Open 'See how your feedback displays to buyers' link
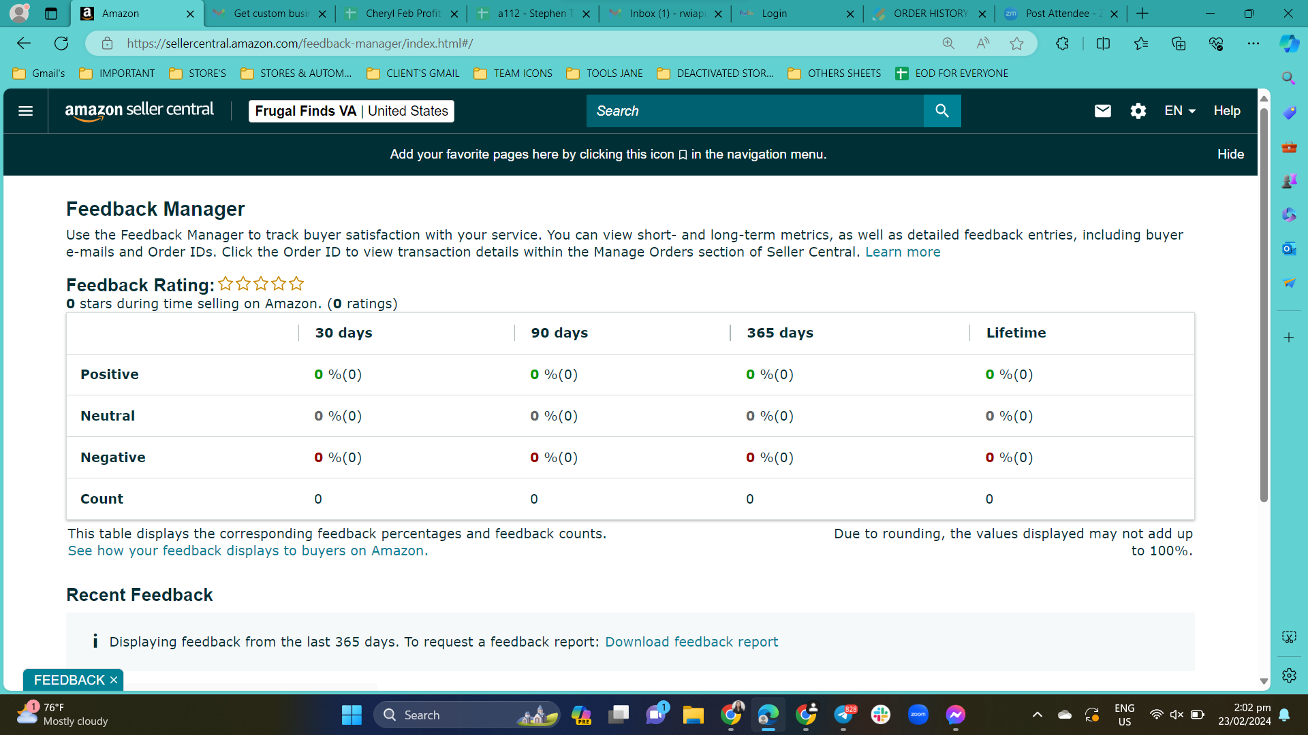This screenshot has width=1308, height=735. point(248,551)
